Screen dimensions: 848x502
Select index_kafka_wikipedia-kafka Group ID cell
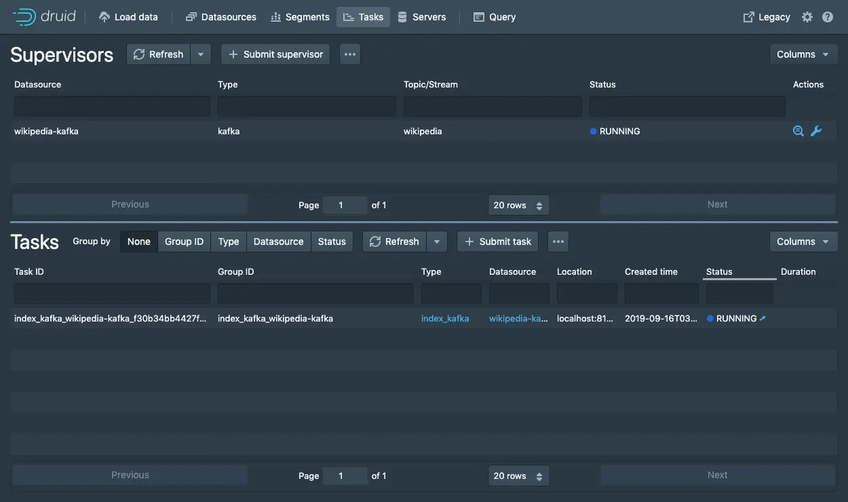(275, 318)
